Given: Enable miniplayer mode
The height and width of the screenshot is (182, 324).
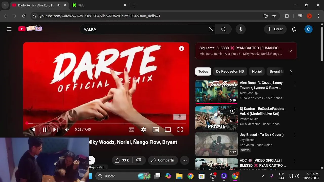Looking at the screenshot, I should pos(156,130).
